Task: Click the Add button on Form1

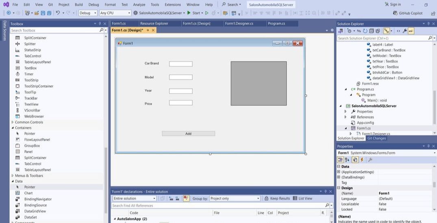Action: 188,134
